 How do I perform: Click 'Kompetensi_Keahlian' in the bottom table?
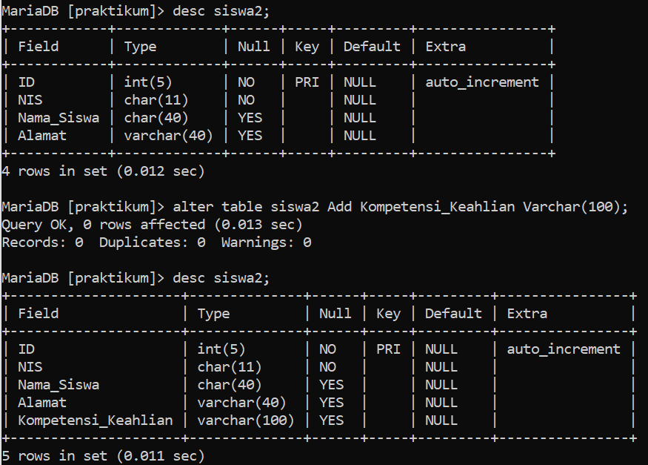tap(96, 421)
